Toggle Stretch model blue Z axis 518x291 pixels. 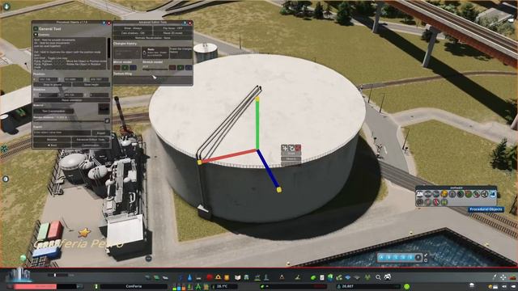(x=189, y=68)
